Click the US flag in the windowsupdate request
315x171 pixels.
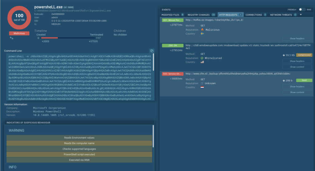coord(202,62)
